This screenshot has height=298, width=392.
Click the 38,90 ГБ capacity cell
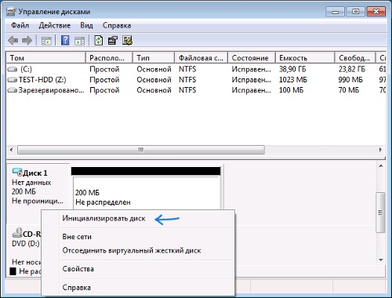point(292,69)
